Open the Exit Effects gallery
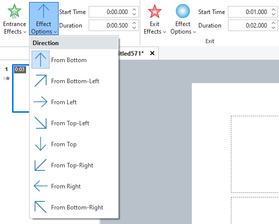 pos(154,19)
